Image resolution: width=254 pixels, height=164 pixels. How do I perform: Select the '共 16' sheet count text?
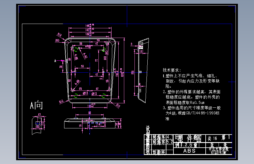(x=212, y=138)
